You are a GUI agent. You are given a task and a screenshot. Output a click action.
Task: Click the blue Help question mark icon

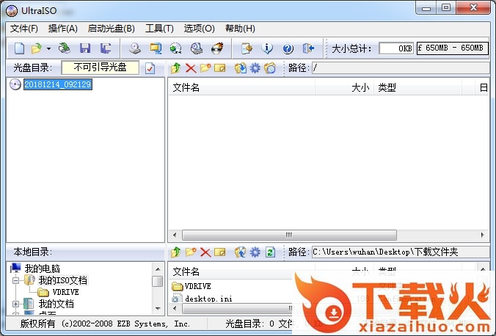(288, 48)
